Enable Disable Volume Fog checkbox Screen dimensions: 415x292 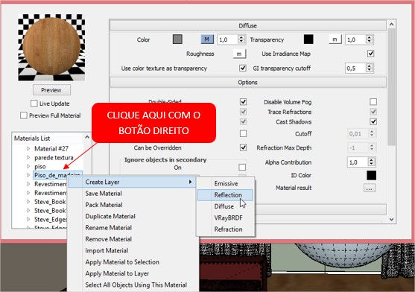click(373, 101)
